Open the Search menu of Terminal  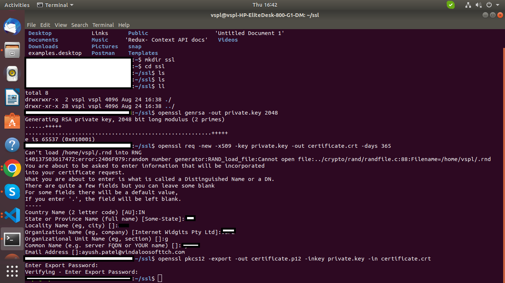click(79, 25)
